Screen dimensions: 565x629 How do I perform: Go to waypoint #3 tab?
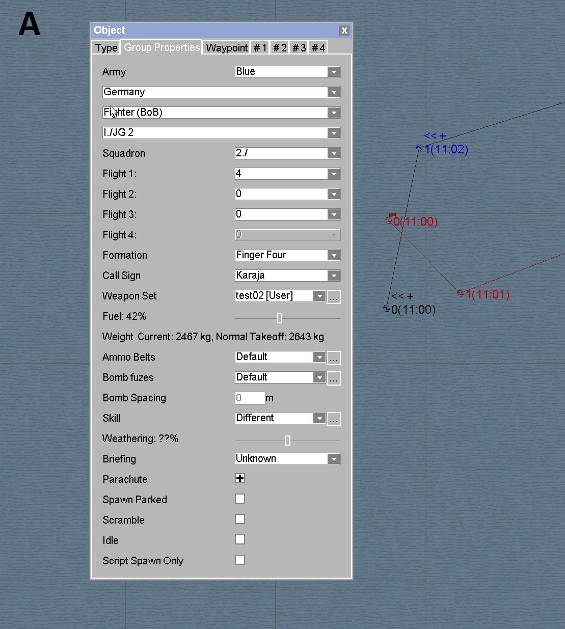299,48
